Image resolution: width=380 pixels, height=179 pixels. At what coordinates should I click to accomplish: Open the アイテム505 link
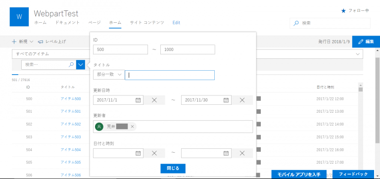(71, 162)
